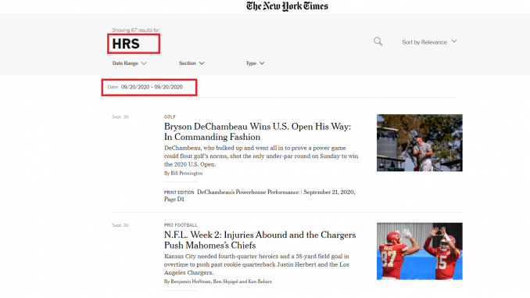Viewport: 530px width, 298px height.
Task: Click the Showing 67 results for text
Action: (x=136, y=30)
